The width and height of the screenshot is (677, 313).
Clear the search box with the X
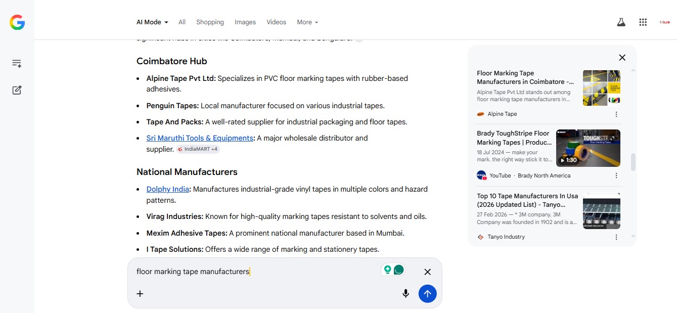(x=428, y=272)
